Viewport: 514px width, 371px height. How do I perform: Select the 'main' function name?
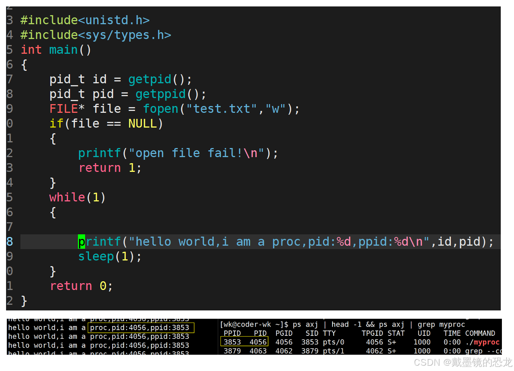63,50
